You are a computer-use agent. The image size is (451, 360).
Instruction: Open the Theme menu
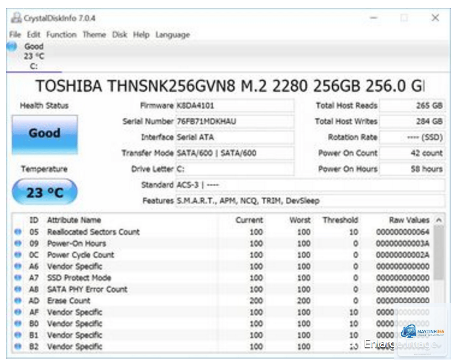point(94,35)
